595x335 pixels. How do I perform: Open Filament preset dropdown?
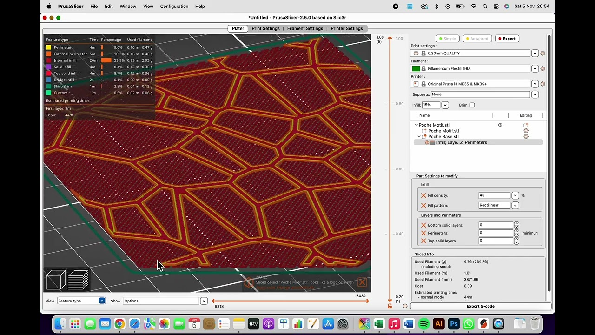pyautogui.click(x=535, y=68)
